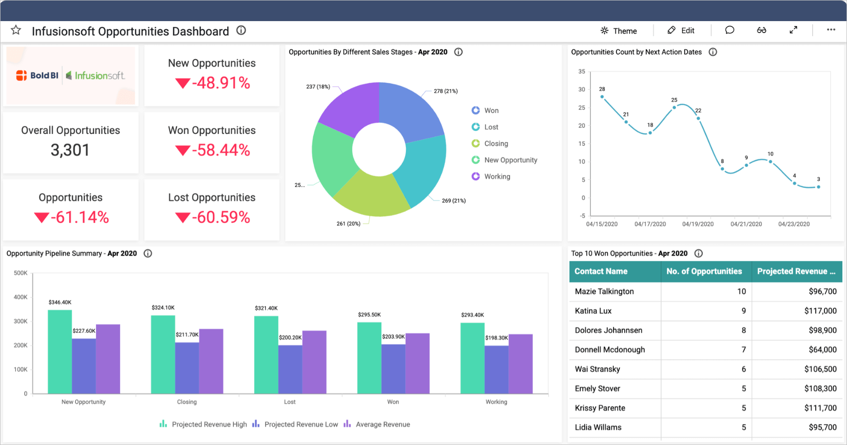847x445 pixels.
Task: Toggle Lost legend item in donut chart
Action: point(485,127)
